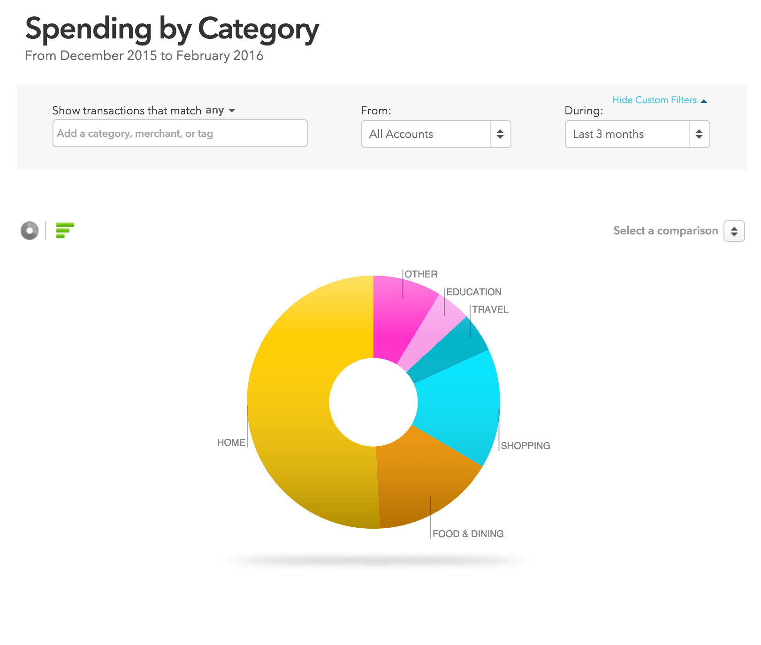Open the Select a comparison dropdown
This screenshot has height=645, width=761.
click(734, 231)
